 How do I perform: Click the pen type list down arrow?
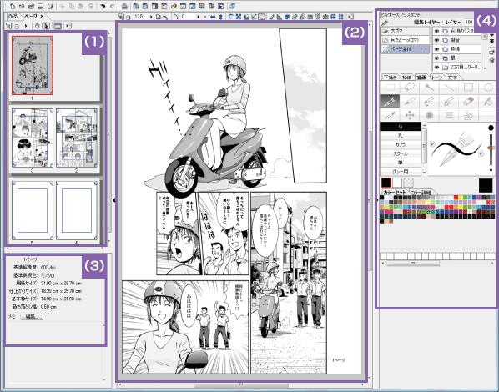(x=424, y=172)
